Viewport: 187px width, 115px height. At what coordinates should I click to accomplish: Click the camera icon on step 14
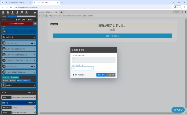(32, 43)
